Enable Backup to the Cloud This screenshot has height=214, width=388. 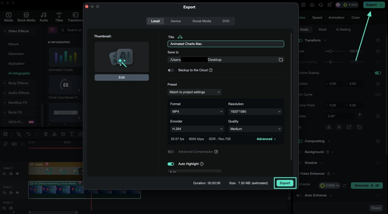[x=171, y=70]
